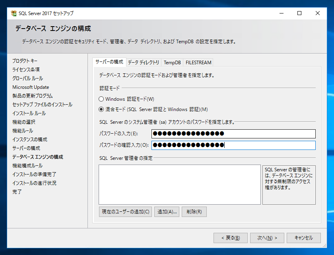Click 機能の選択 in the sidebar
Image resolution: width=334 pixels, height=255 pixels.
pyautogui.click(x=24, y=122)
